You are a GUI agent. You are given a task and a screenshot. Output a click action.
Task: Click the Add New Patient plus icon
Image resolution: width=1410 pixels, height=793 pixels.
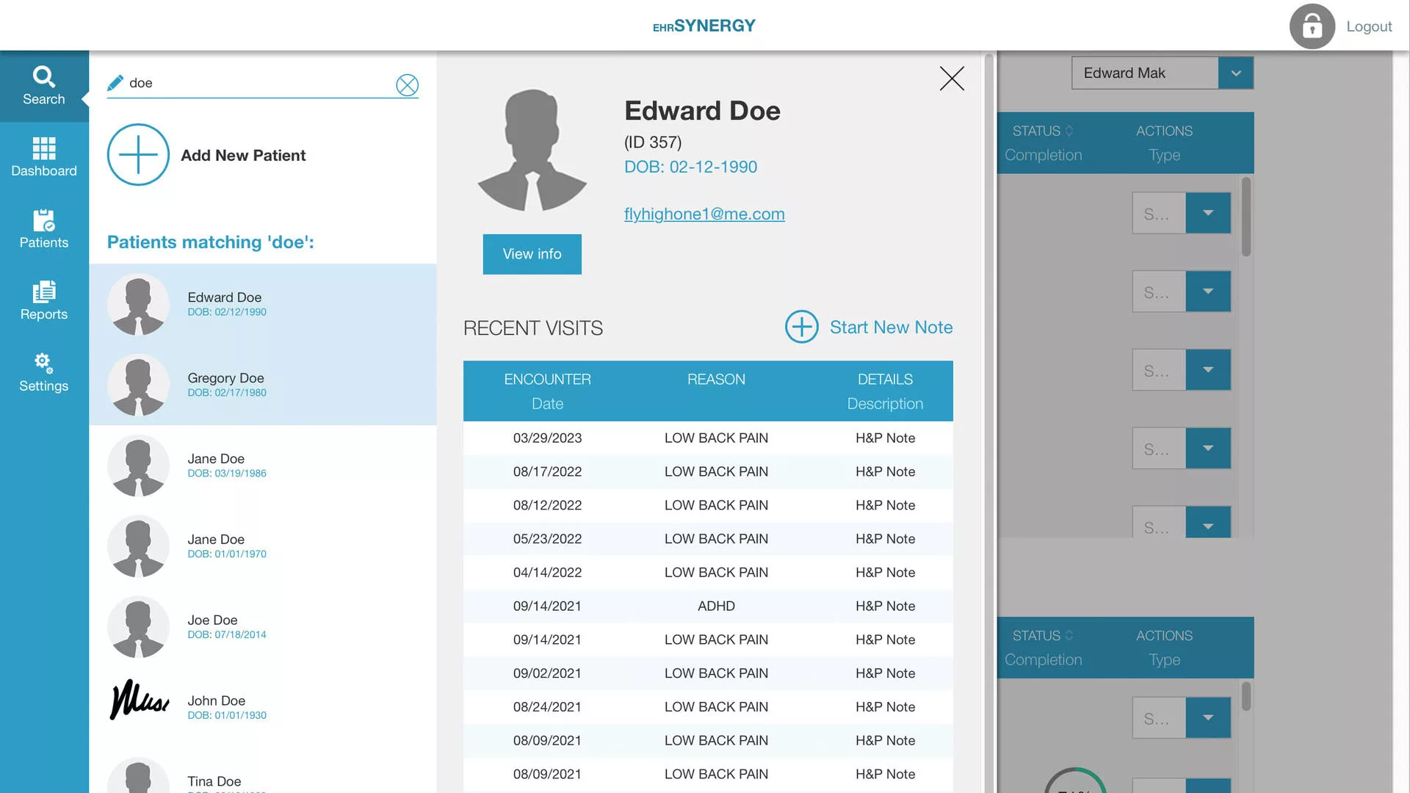[x=138, y=155]
